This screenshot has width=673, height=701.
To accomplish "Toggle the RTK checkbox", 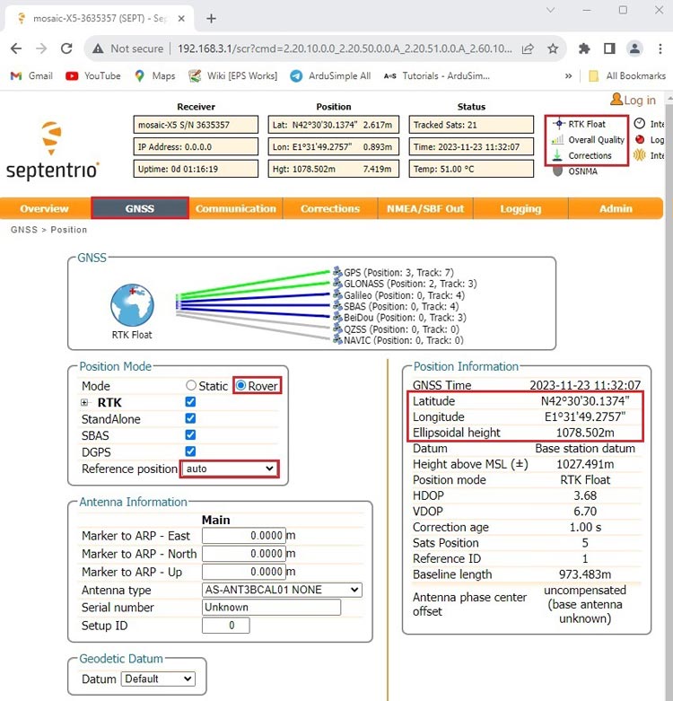I will tap(190, 401).
